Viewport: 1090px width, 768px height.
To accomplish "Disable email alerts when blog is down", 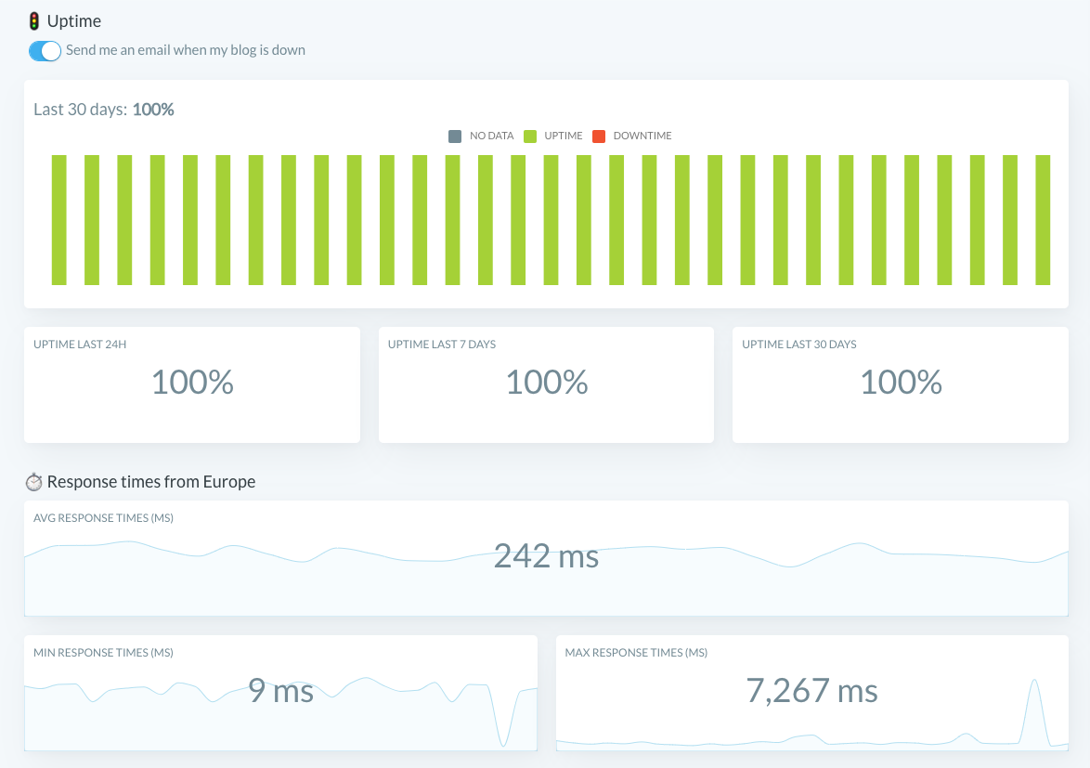I will point(43,50).
